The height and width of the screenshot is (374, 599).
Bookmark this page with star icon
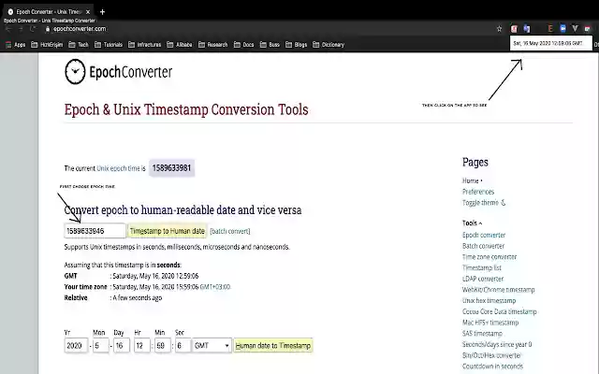499,29
